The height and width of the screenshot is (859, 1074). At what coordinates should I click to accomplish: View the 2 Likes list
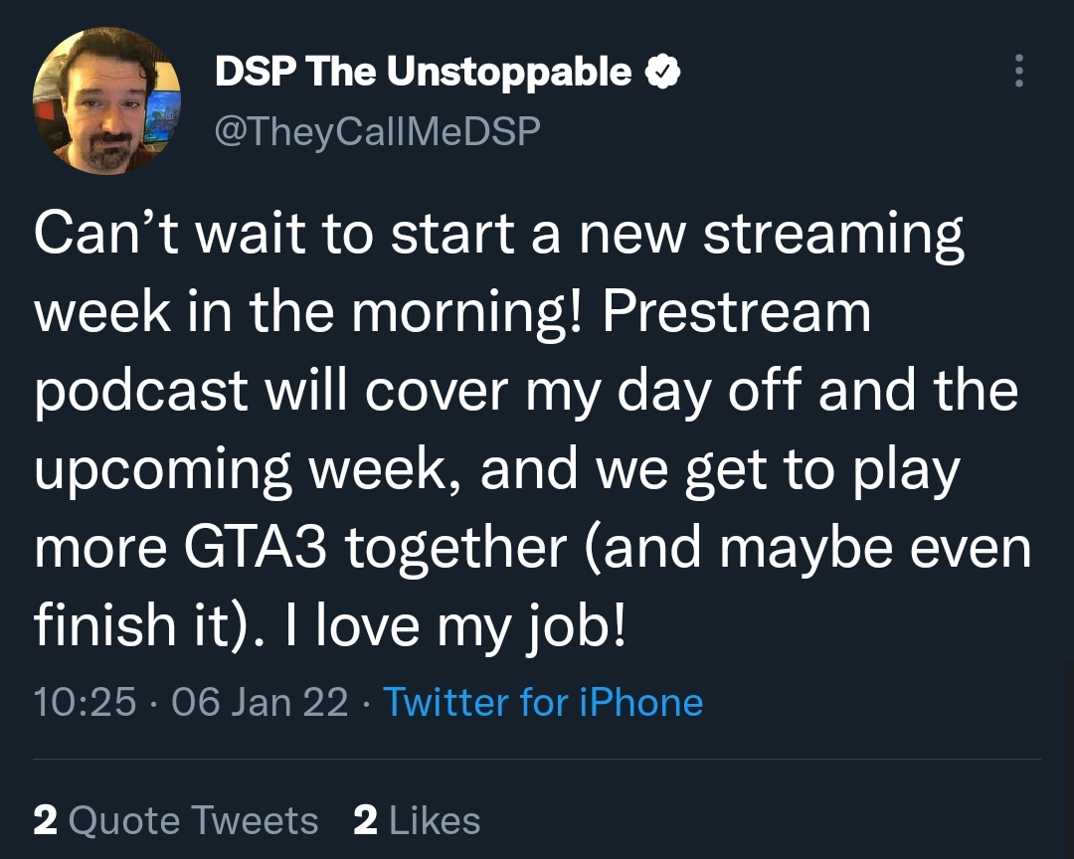click(417, 820)
